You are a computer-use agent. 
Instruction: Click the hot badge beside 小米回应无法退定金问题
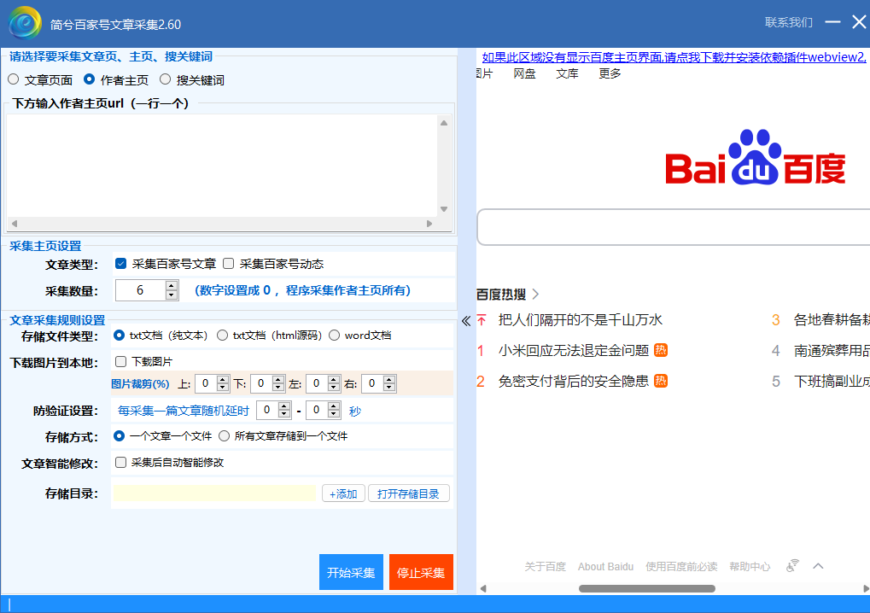click(x=660, y=350)
